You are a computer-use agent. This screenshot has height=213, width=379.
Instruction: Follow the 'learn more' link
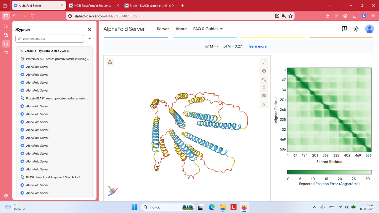tap(258, 46)
